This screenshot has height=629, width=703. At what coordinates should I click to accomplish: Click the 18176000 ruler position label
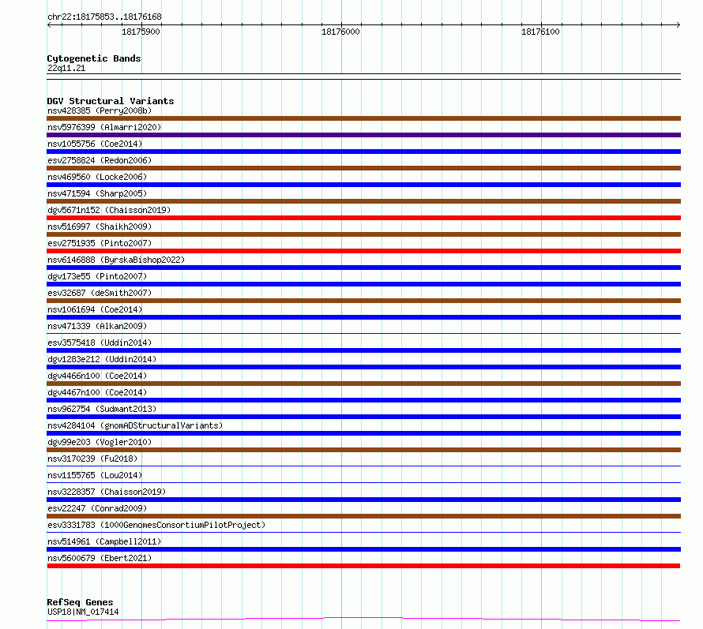[340, 32]
